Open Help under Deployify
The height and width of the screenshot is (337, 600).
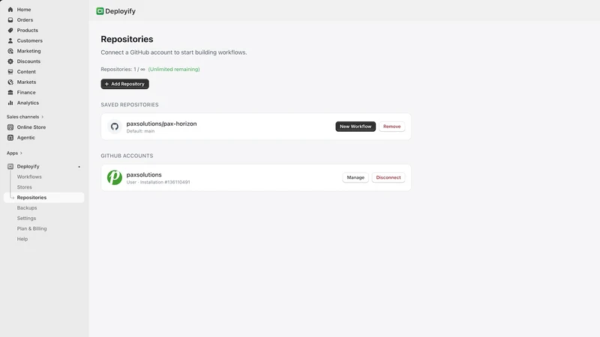click(22, 239)
